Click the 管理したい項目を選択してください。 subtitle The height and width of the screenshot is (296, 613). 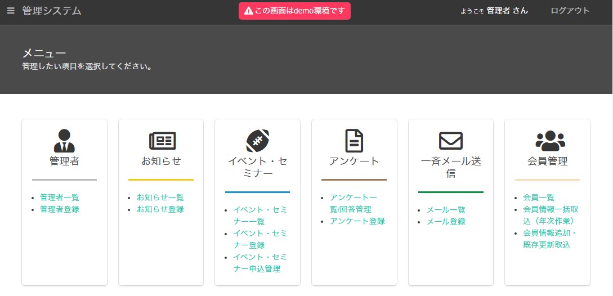(x=87, y=66)
